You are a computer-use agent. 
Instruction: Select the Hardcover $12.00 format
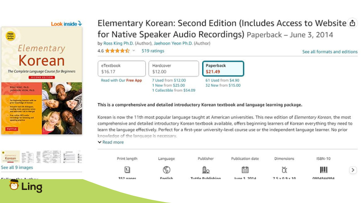point(174,69)
